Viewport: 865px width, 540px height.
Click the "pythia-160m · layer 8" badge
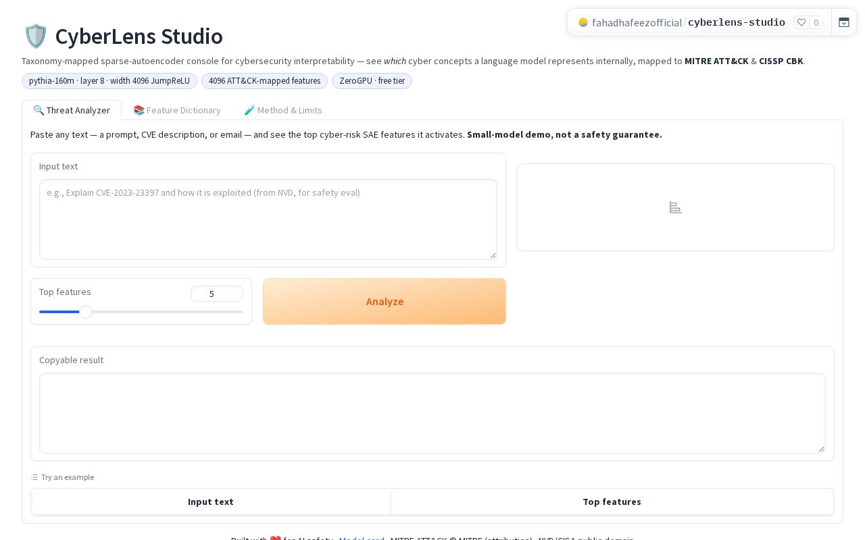pos(109,81)
